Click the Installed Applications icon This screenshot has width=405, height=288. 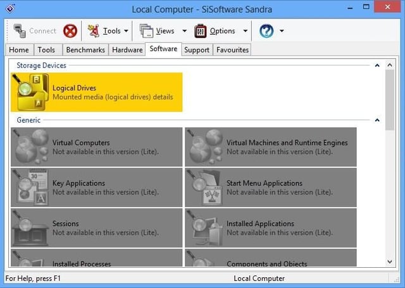205,227
